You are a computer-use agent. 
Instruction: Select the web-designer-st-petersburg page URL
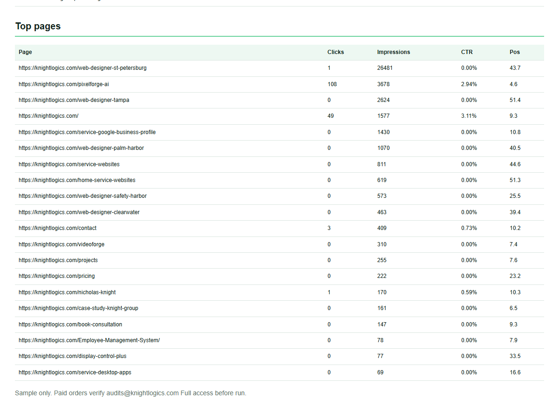click(x=82, y=68)
